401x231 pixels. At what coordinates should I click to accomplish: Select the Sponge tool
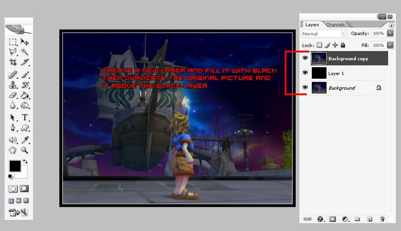25,105
